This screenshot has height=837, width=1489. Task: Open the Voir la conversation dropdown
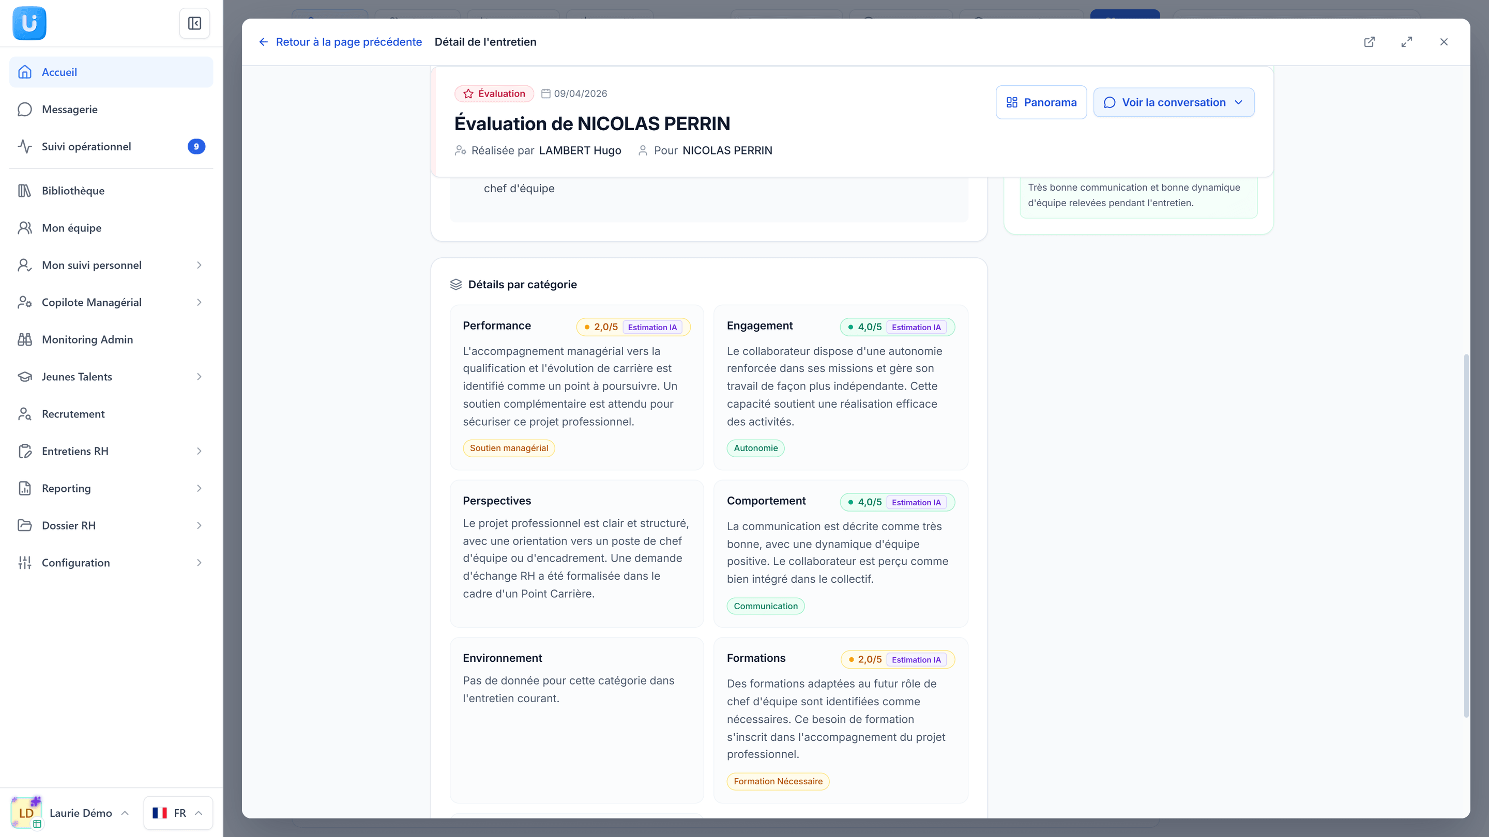pyautogui.click(x=1174, y=102)
